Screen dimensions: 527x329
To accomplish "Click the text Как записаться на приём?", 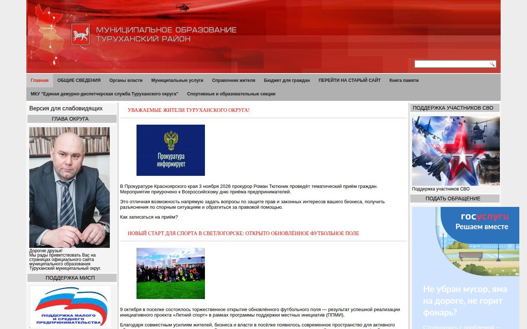I will click(x=149, y=217).
